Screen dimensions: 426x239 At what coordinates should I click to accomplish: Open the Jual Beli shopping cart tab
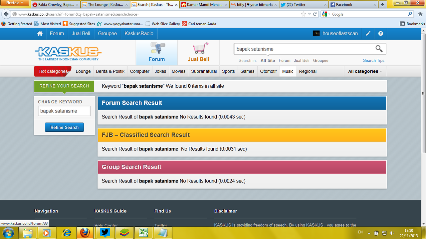coord(198,52)
